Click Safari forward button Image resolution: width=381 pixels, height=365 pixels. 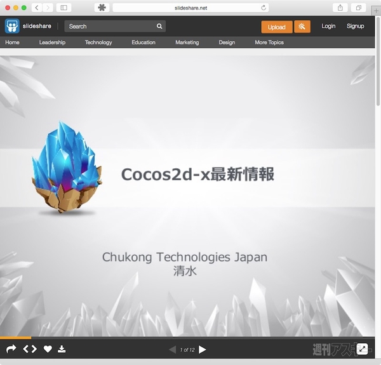click(48, 8)
